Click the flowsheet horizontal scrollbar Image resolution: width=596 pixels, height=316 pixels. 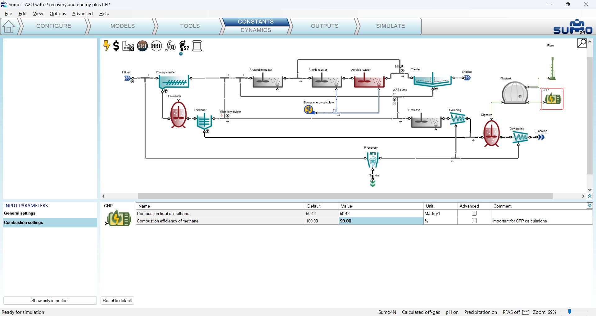[x=345, y=196]
